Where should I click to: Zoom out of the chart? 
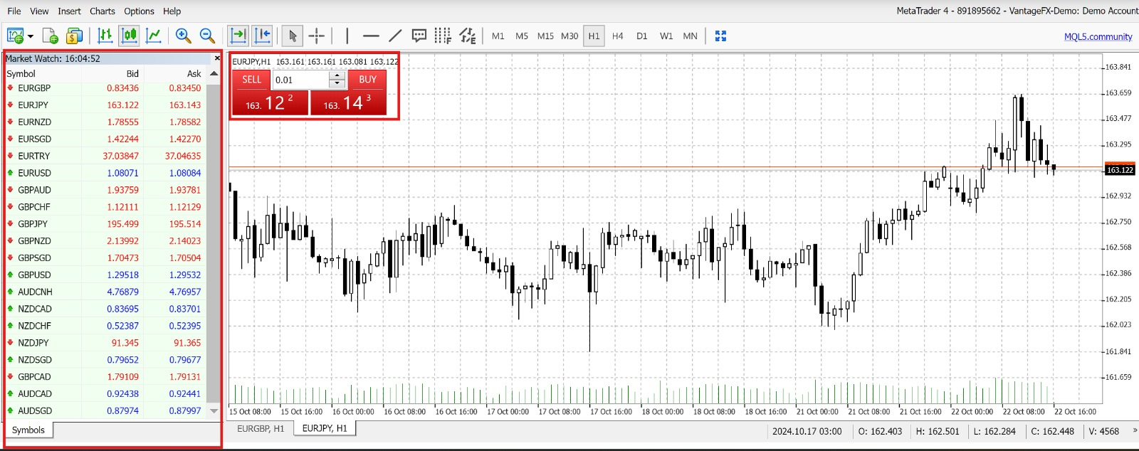(207, 36)
